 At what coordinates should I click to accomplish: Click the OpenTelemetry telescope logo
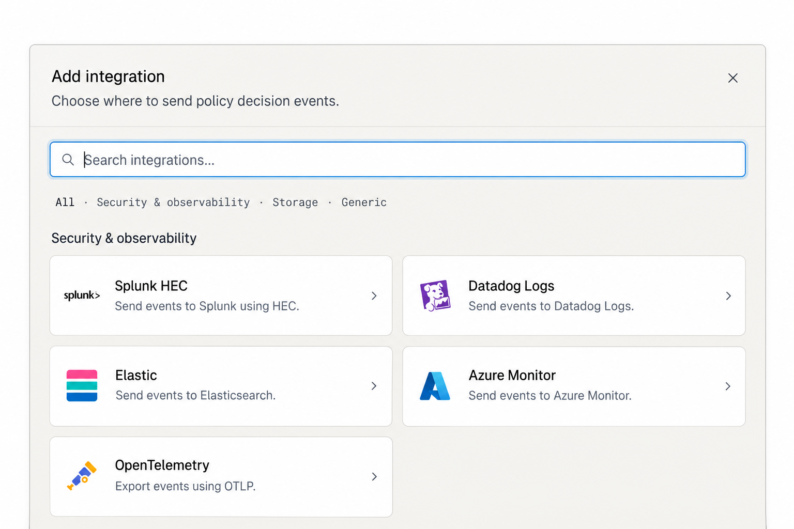pos(82,476)
